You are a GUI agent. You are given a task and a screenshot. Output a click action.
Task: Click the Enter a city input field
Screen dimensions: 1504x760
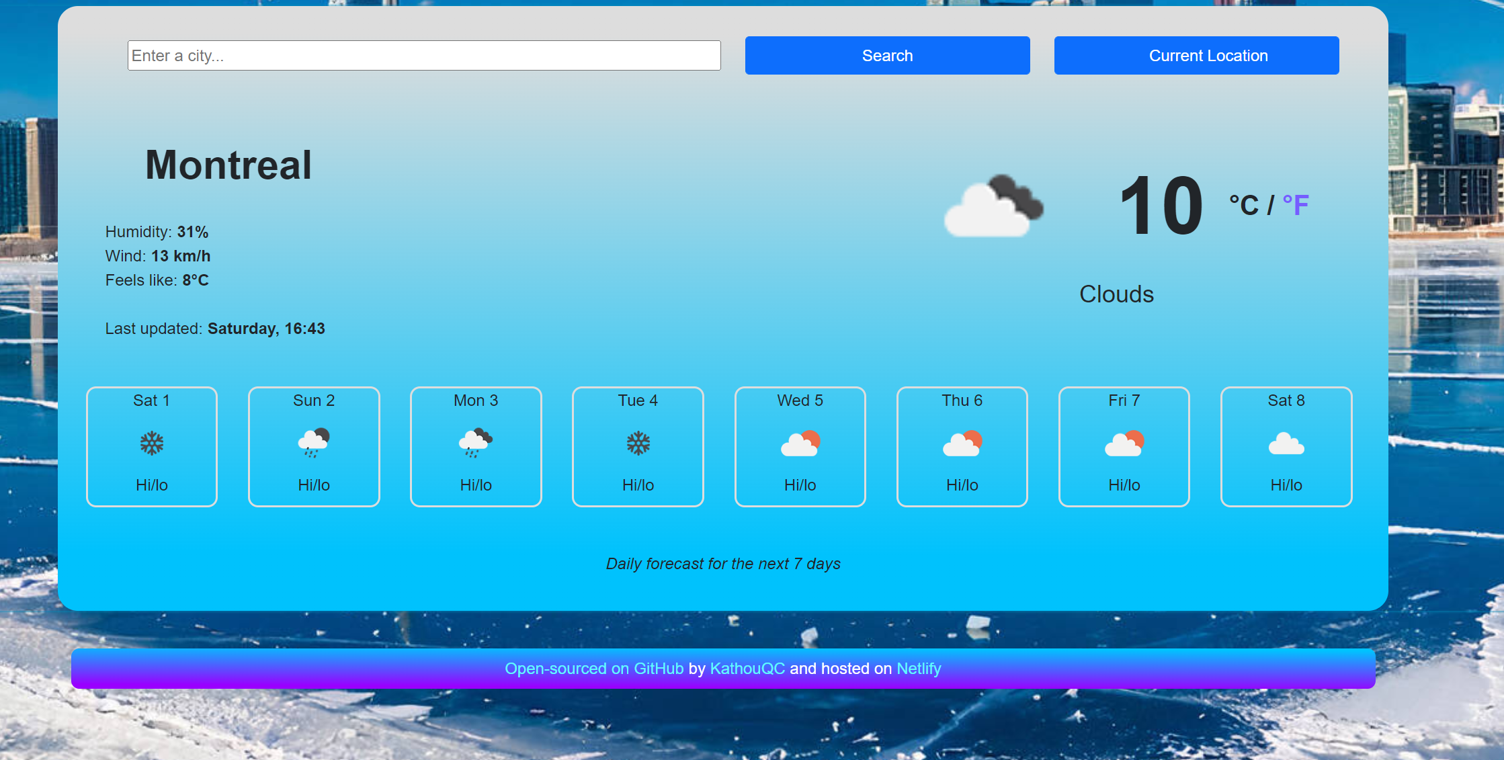[424, 56]
